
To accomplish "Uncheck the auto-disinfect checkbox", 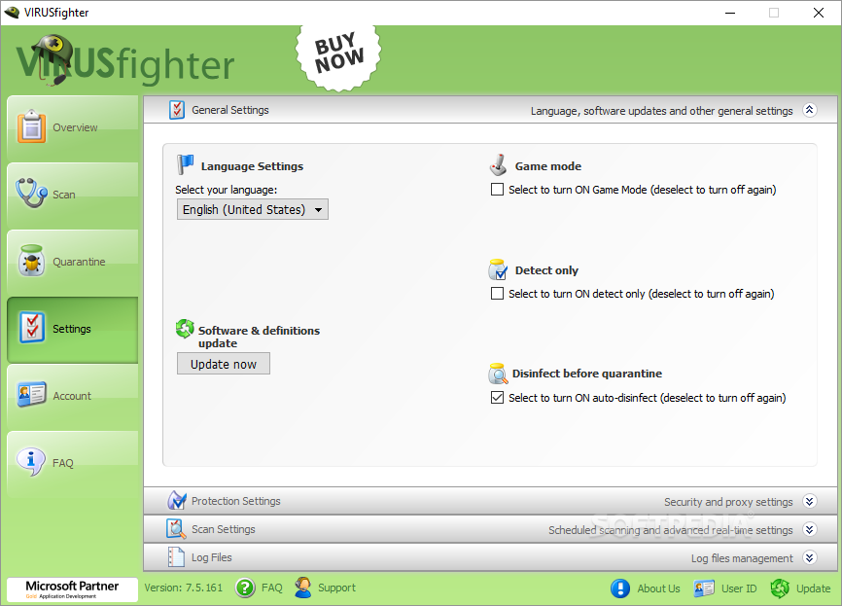I will pos(497,398).
